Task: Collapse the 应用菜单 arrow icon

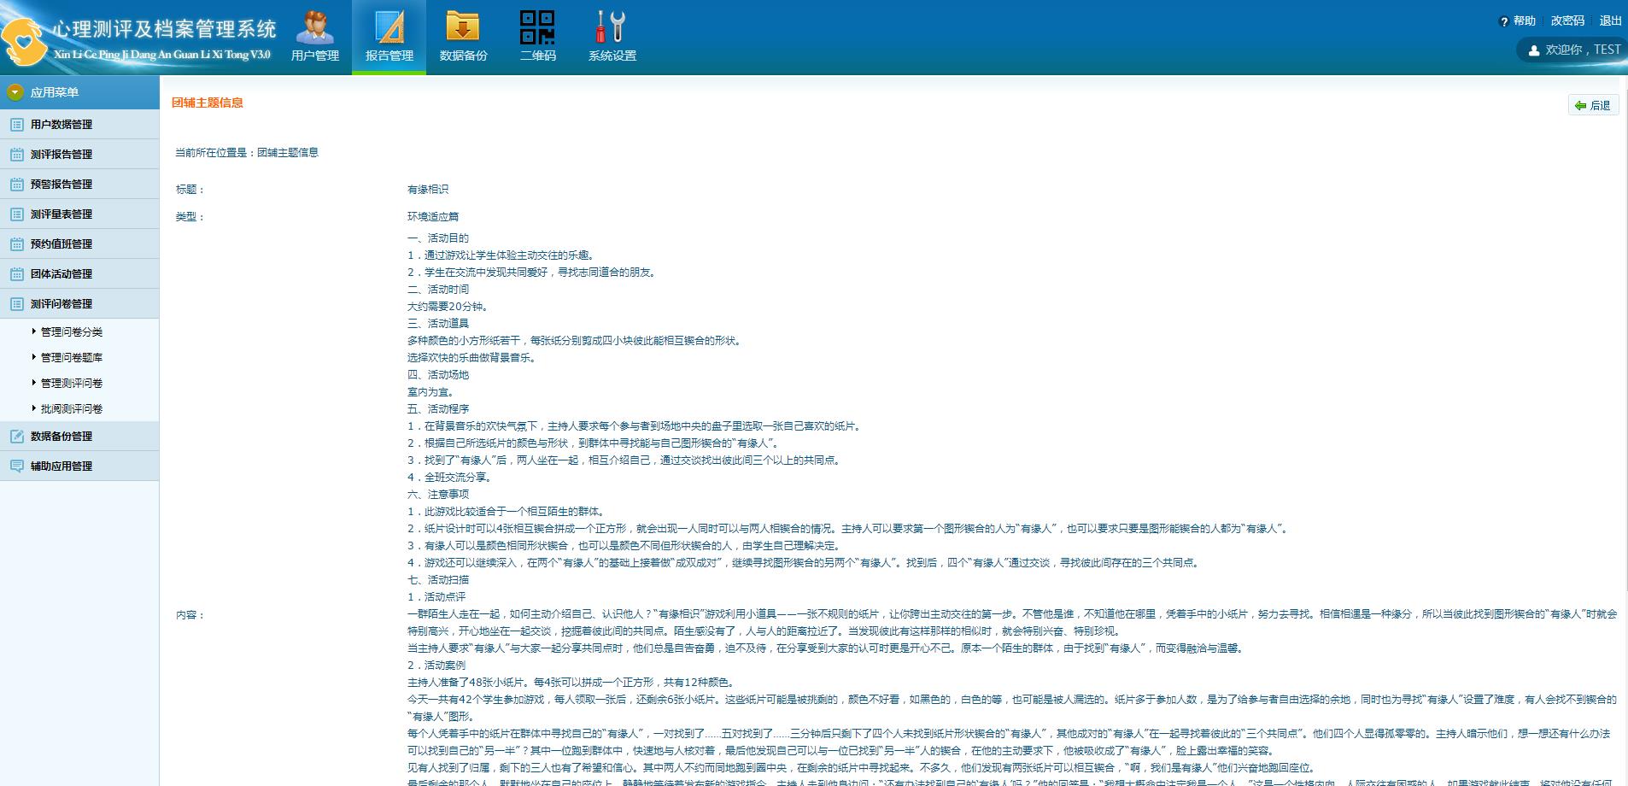Action: click(15, 92)
